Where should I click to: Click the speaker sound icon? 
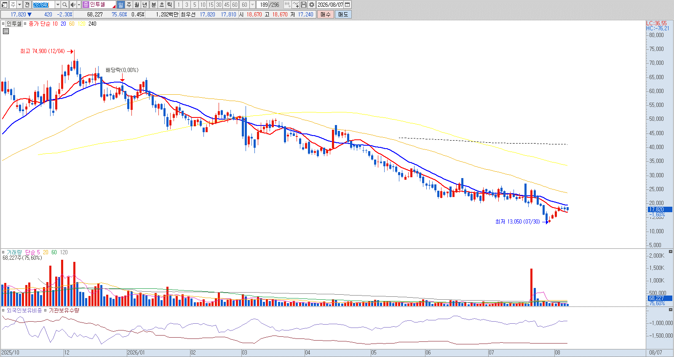[x=72, y=5]
